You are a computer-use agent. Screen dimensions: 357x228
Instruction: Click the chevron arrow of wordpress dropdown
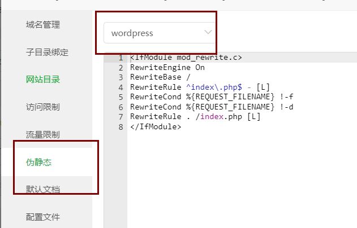pos(208,32)
